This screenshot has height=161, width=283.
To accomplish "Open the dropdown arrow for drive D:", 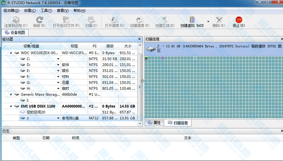I will pos(58,65).
